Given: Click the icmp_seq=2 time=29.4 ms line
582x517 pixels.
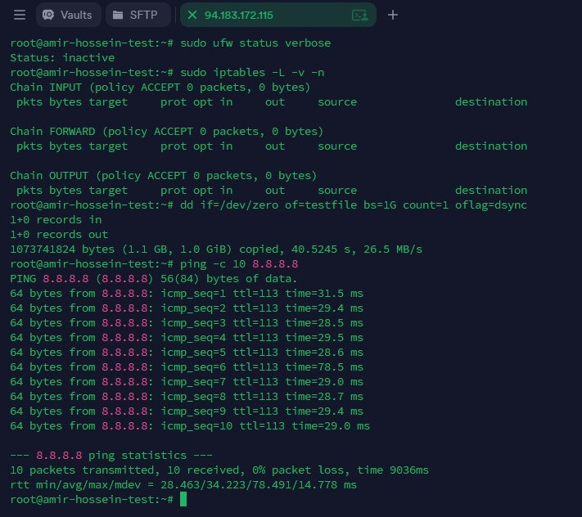Looking at the screenshot, I should tap(187, 308).
